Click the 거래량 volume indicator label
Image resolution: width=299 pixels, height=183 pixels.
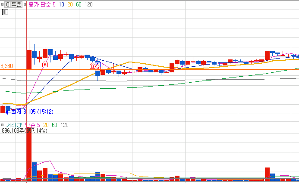[14, 125]
